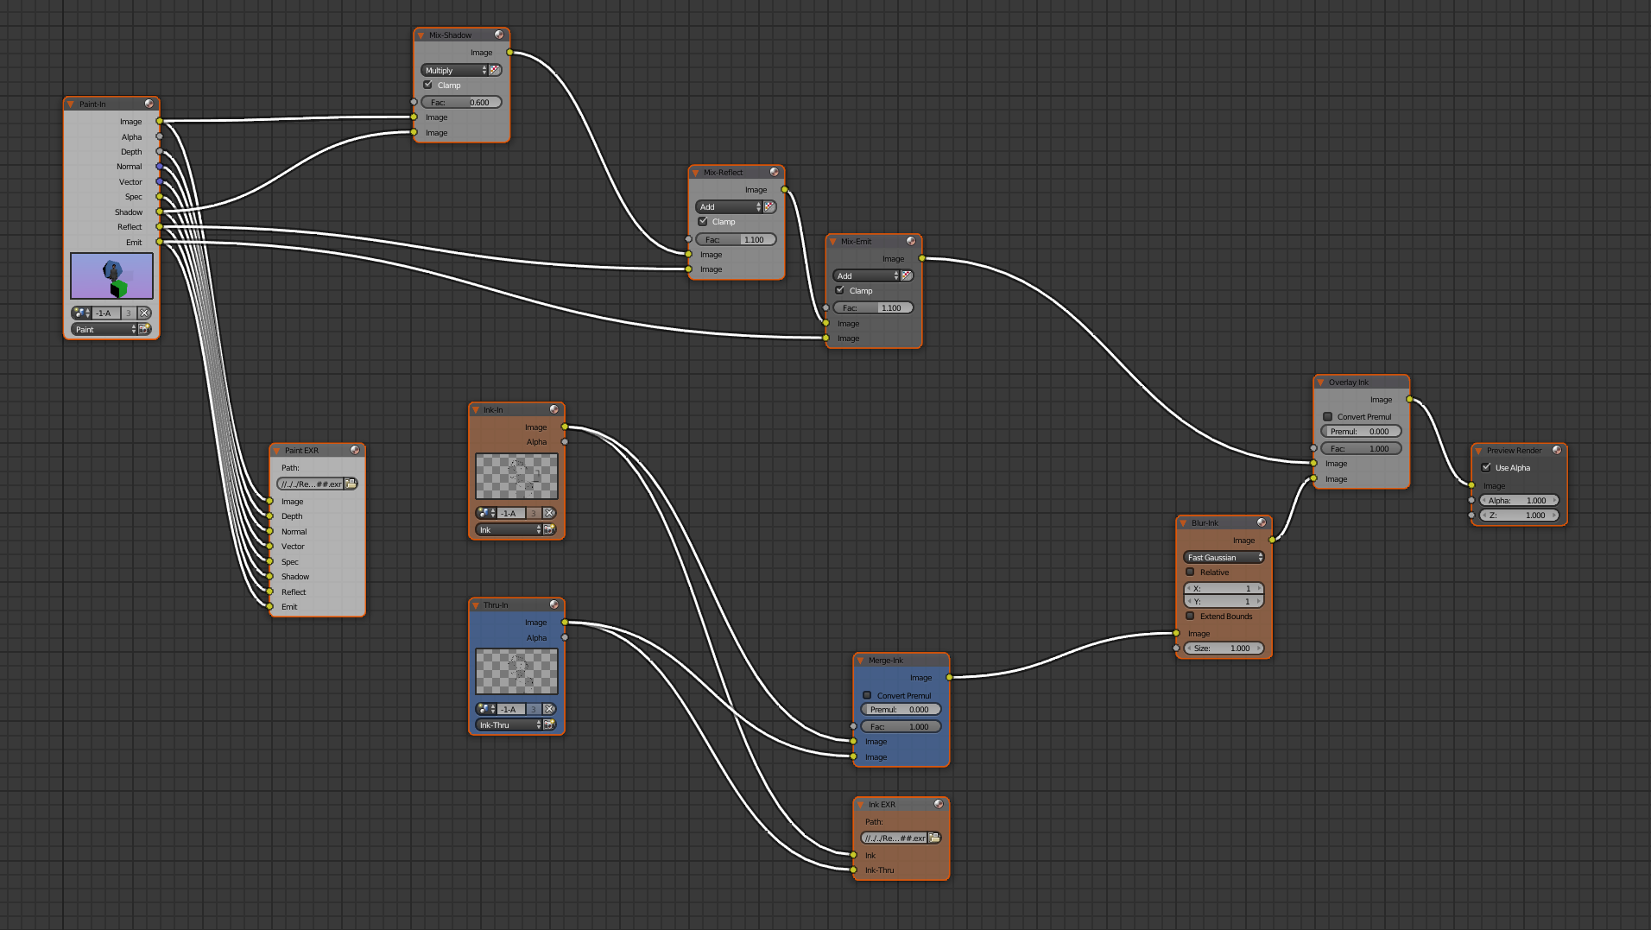Open the Ink-Thru render layer dropdown
The image size is (1651, 930).
pyautogui.click(x=509, y=724)
